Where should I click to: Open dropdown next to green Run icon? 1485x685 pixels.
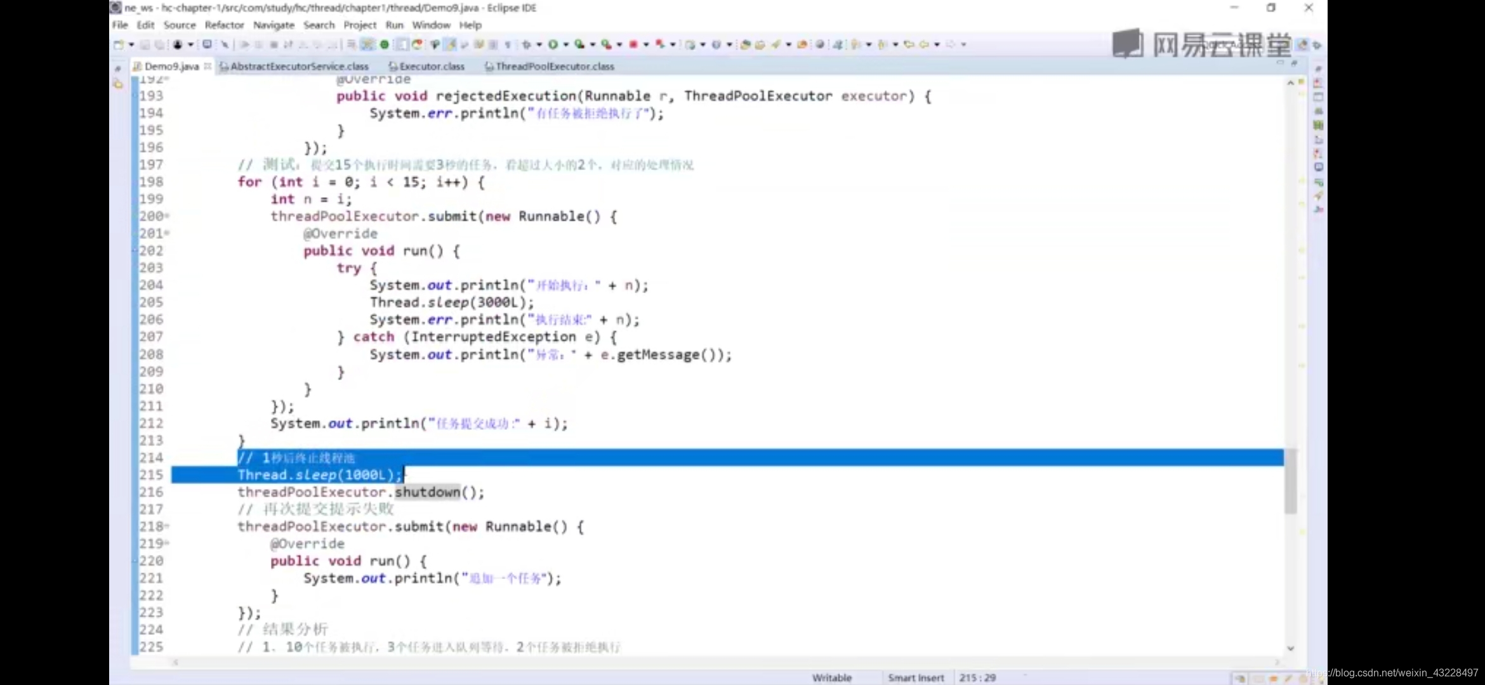(x=565, y=44)
